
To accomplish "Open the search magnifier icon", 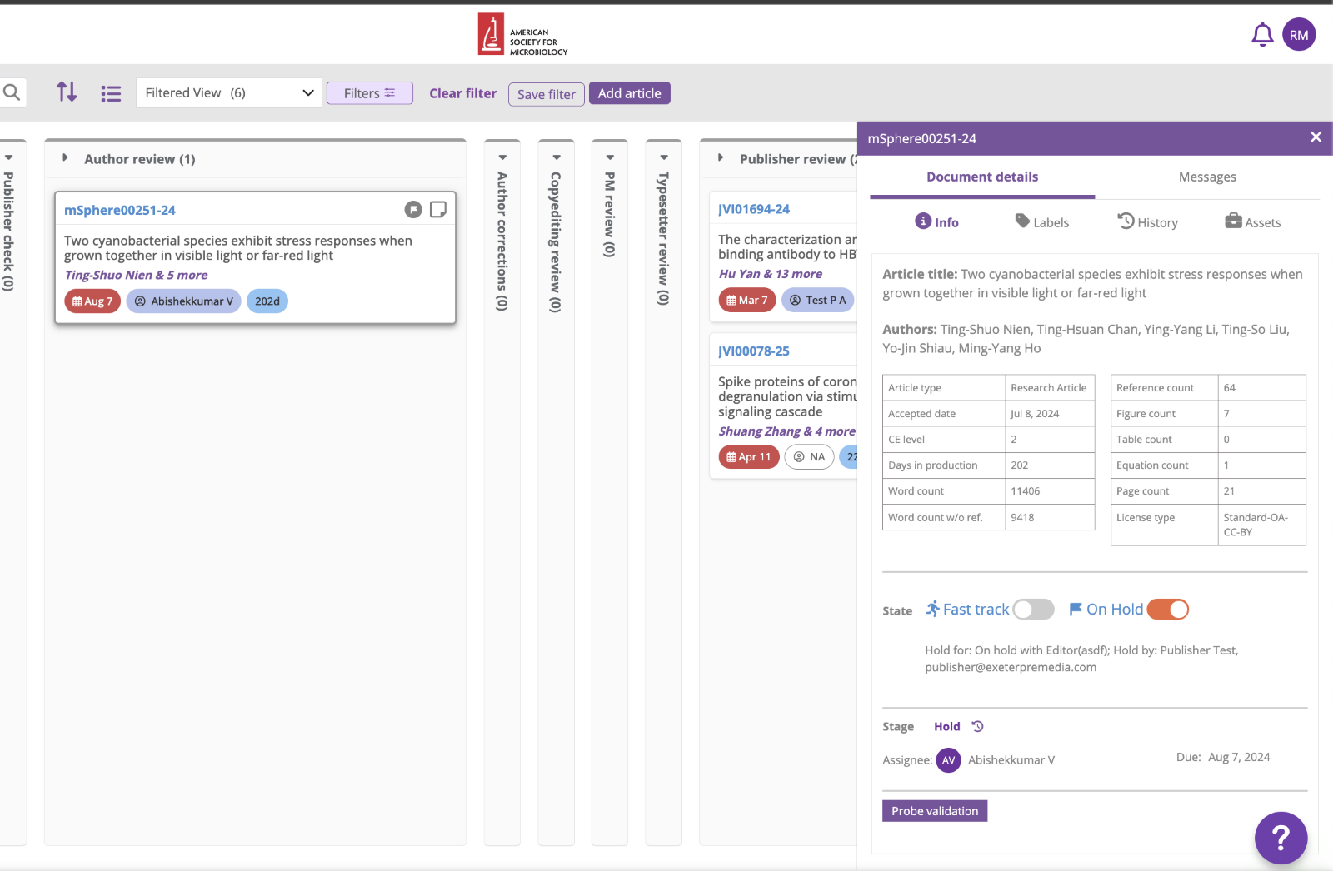I will (12, 92).
